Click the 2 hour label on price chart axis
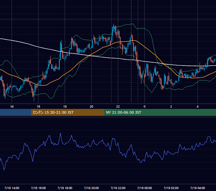Image resolution: width=216 pixels, height=191 pixels. 171,107
